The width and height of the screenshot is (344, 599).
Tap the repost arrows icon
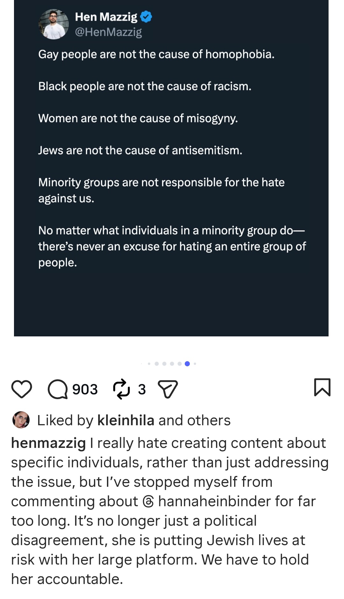pos(121,389)
